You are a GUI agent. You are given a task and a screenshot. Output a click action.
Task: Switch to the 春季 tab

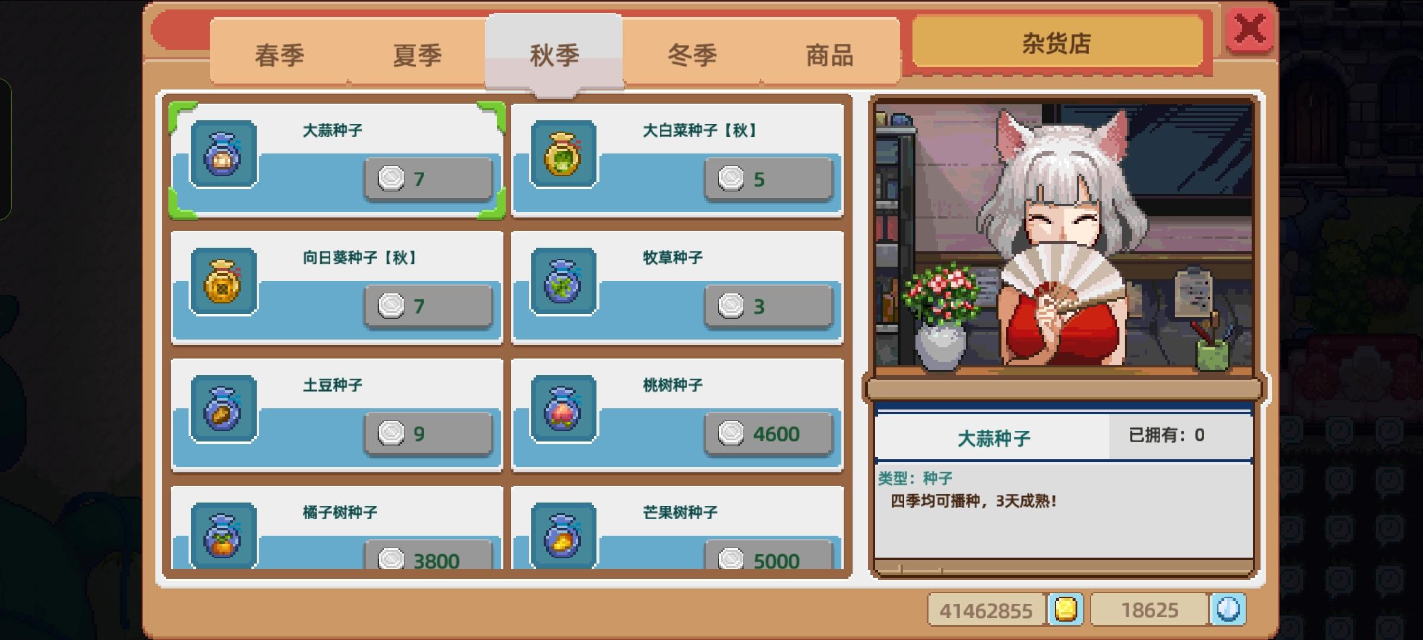click(279, 54)
